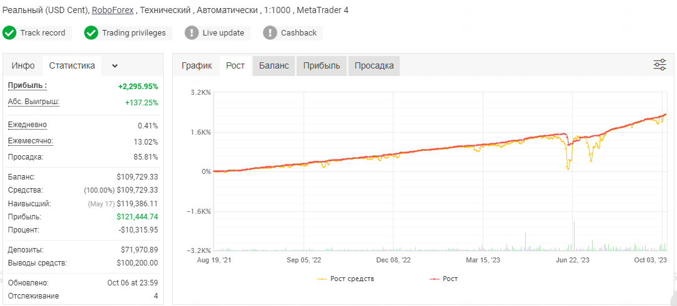Toggle the Рост средств legend series
677x306 pixels.
tap(346, 279)
